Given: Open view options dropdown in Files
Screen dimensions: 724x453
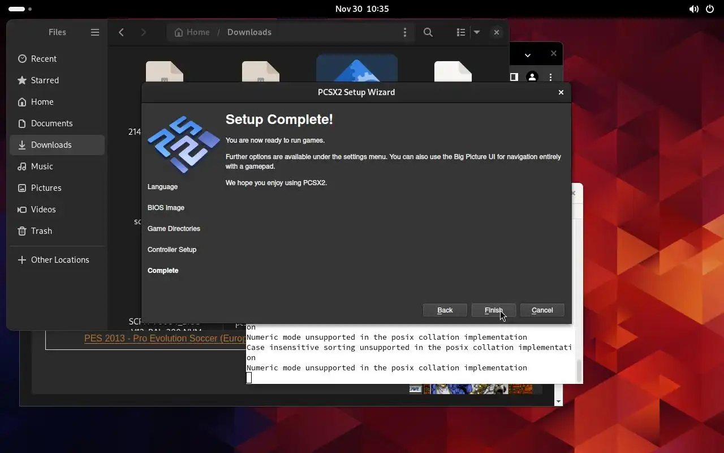Looking at the screenshot, I should click(477, 32).
